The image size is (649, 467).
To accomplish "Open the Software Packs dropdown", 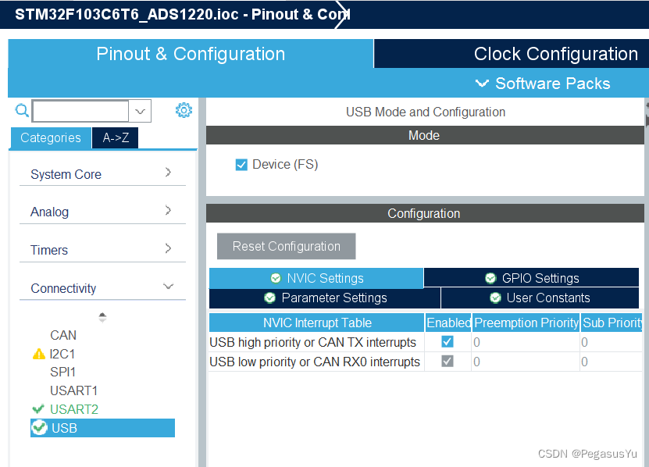I will pos(543,84).
